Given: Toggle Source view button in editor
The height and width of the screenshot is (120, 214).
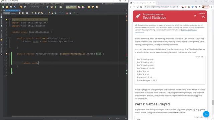Looking at the screenshot, I should coord(7,13).
